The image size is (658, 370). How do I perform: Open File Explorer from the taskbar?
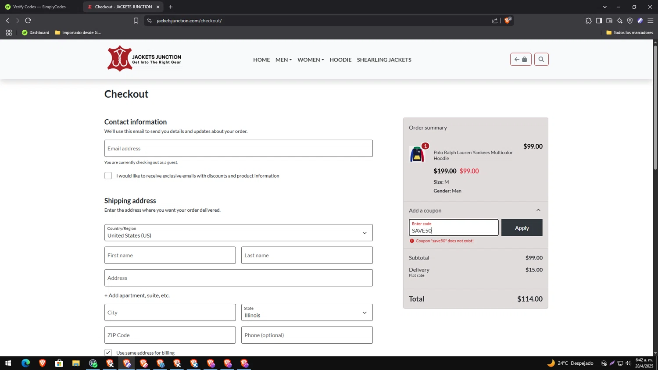coord(76,363)
